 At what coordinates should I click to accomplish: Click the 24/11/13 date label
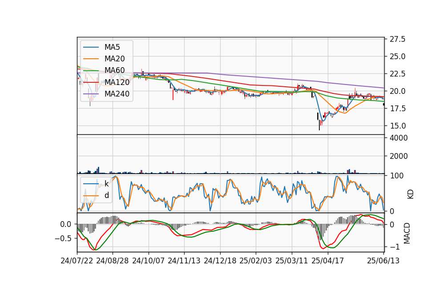184,261
